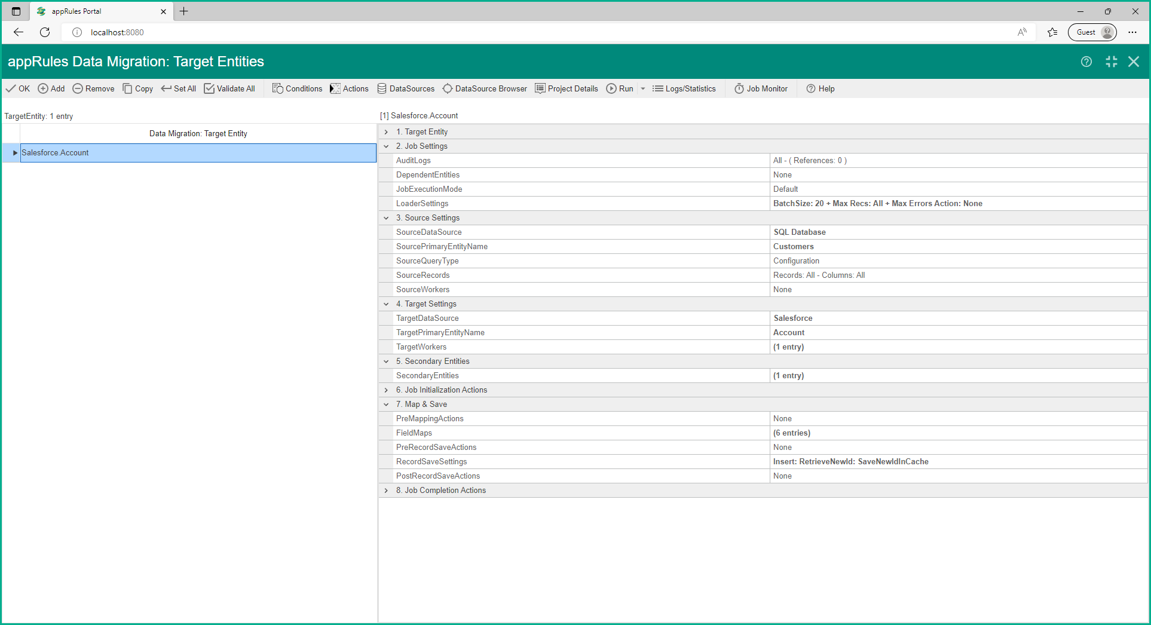
Task: Collapse the 2. Job Settings section
Action: click(386, 146)
